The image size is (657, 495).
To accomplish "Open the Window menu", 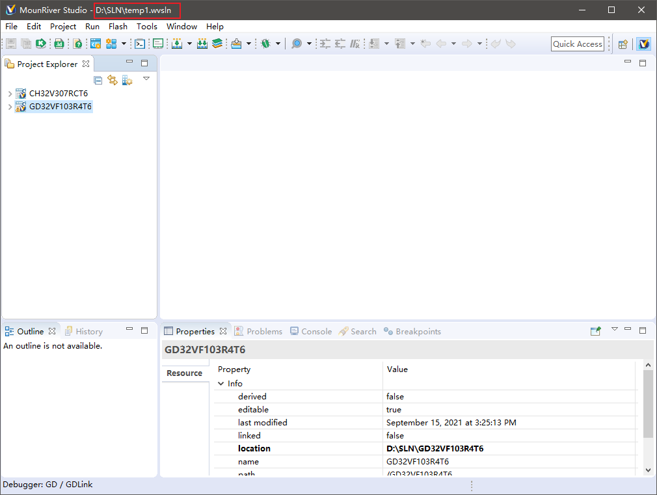I will click(182, 27).
